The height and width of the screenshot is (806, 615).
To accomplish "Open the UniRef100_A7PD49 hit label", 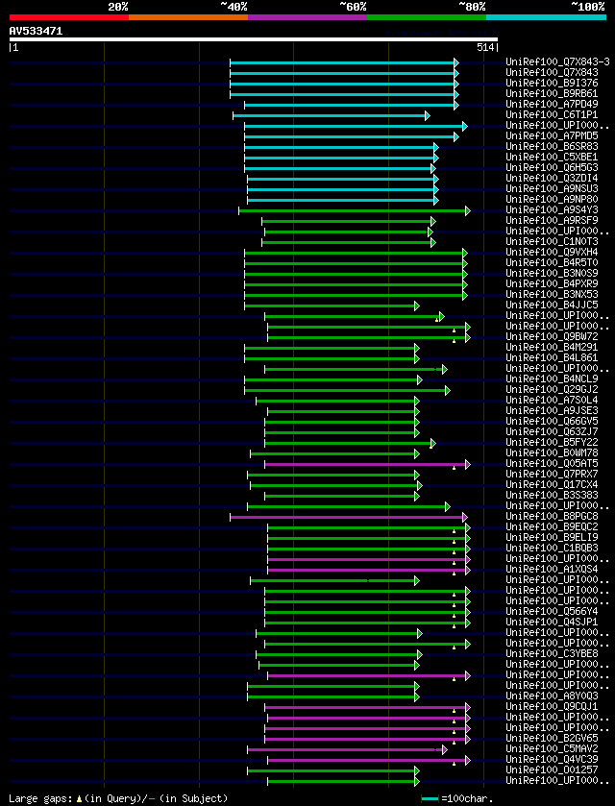I will click(553, 105).
